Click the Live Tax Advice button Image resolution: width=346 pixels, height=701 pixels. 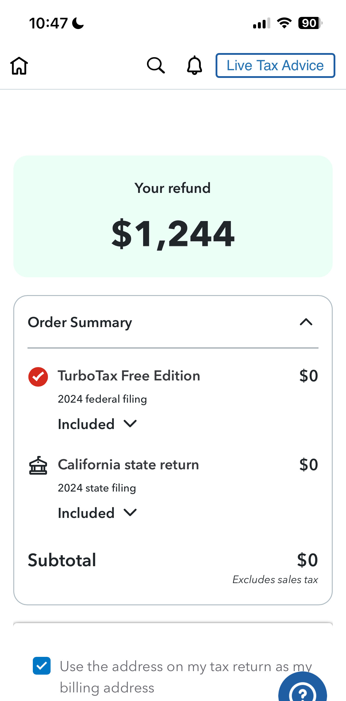(275, 65)
